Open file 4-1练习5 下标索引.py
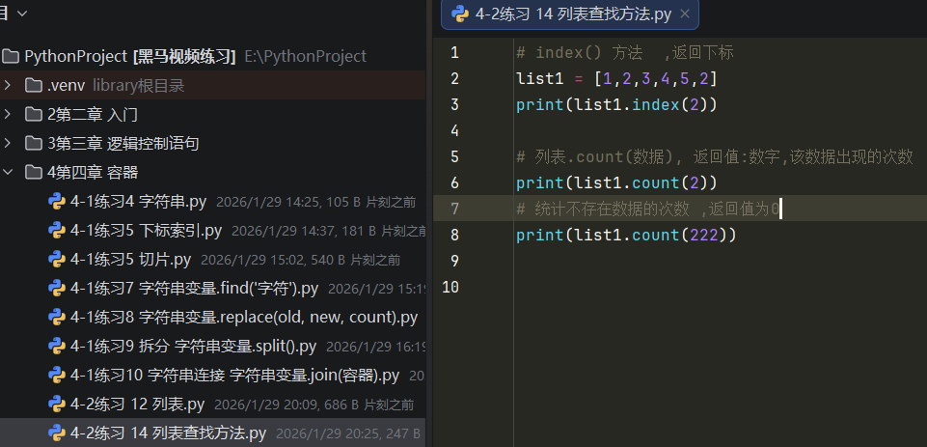Viewport: 927px width, 447px height. point(146,231)
